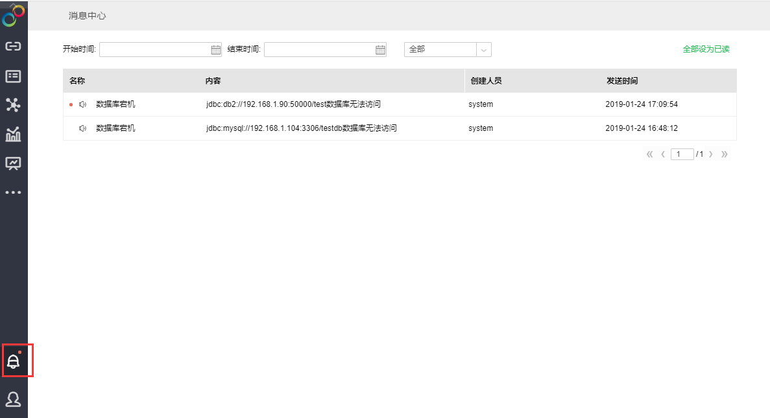Expand the 全部 filter dropdown

tap(484, 50)
